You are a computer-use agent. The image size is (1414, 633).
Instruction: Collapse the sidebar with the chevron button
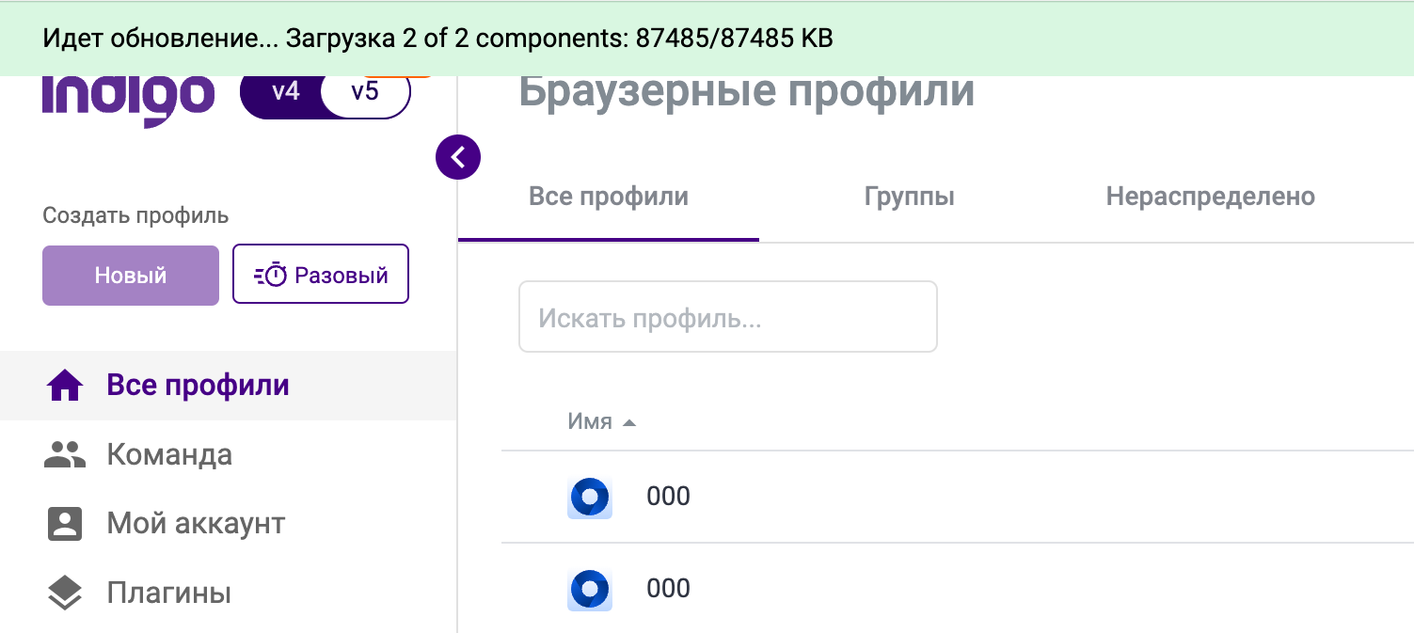pyautogui.click(x=458, y=157)
